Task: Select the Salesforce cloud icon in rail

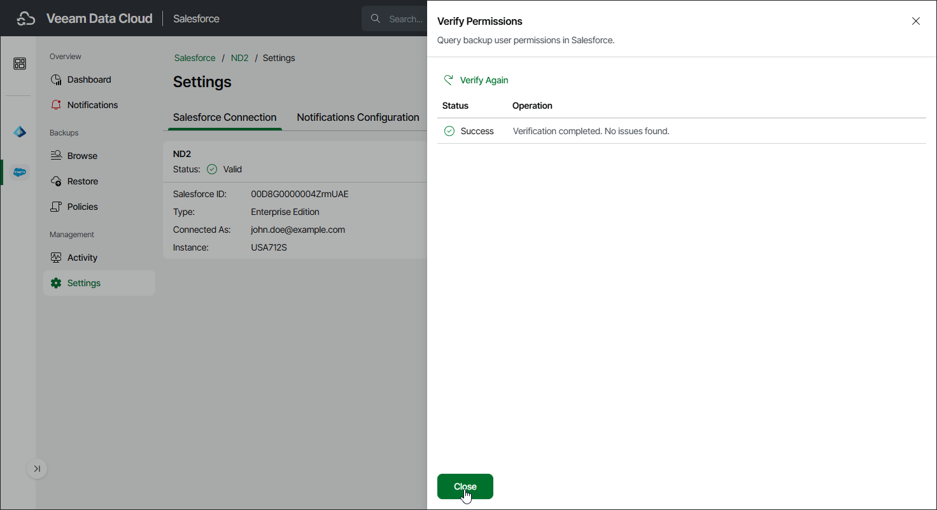Action: pos(20,172)
